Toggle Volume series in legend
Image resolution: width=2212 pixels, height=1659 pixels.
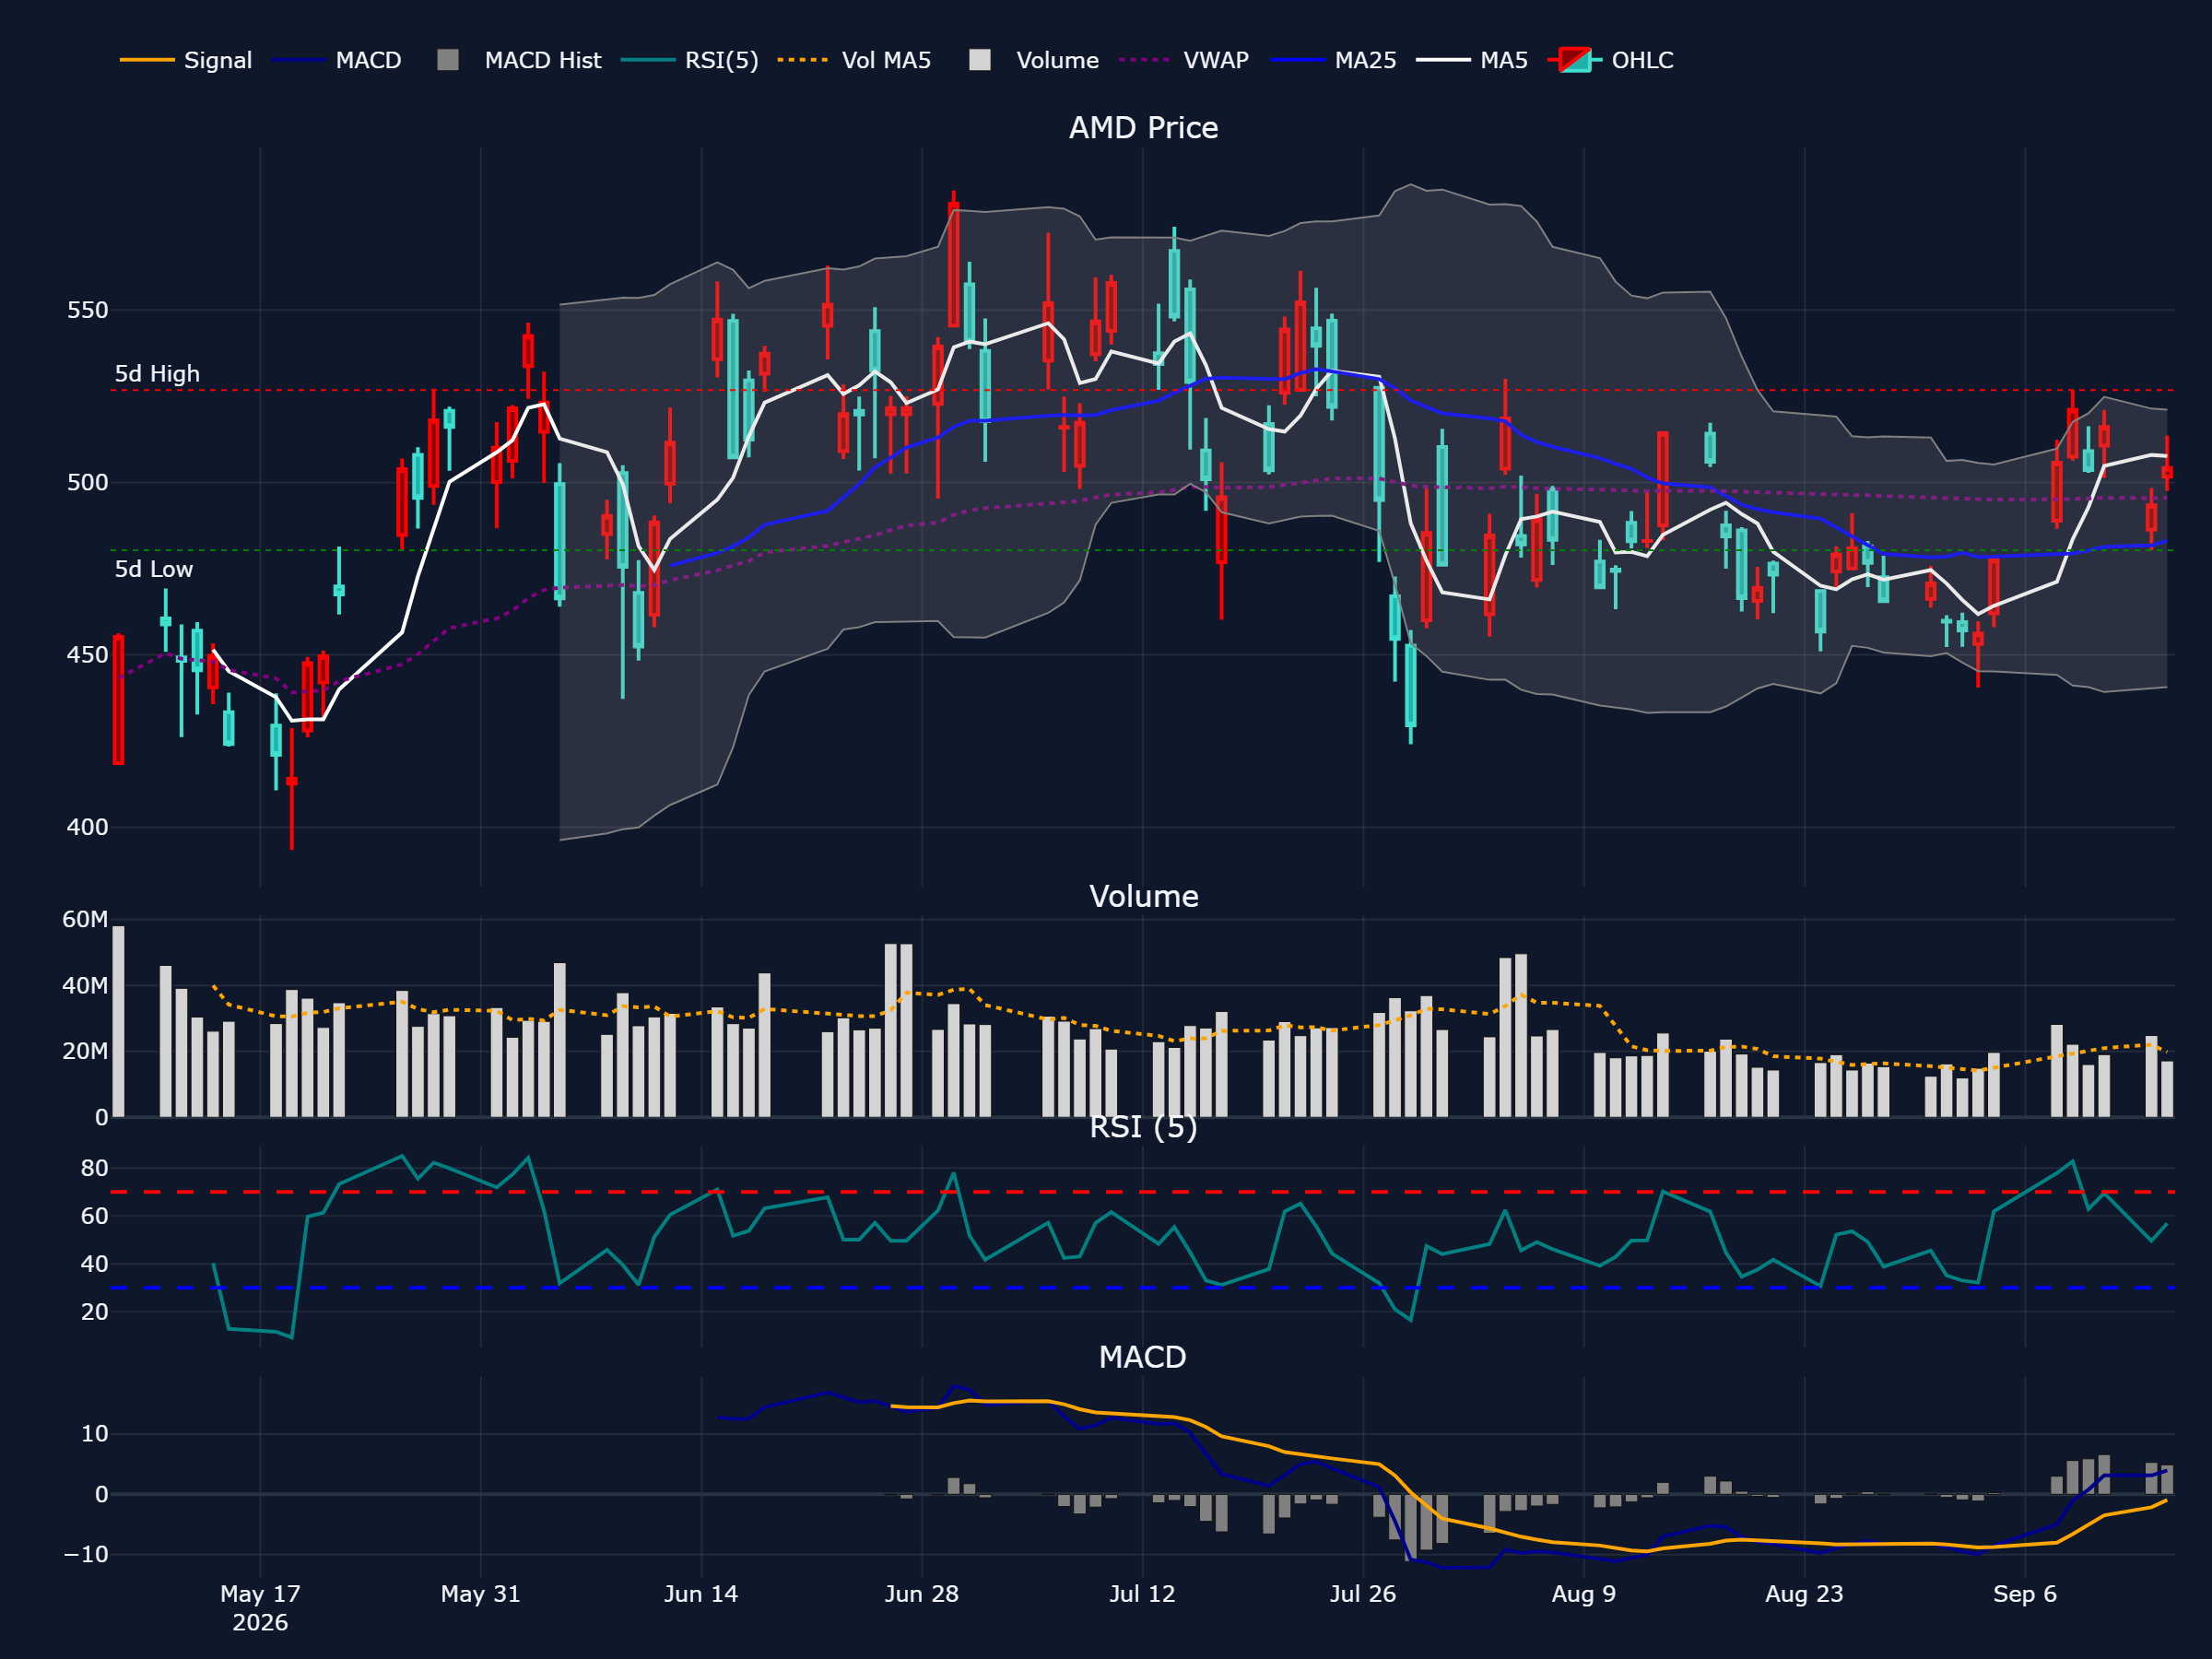(x=1034, y=60)
